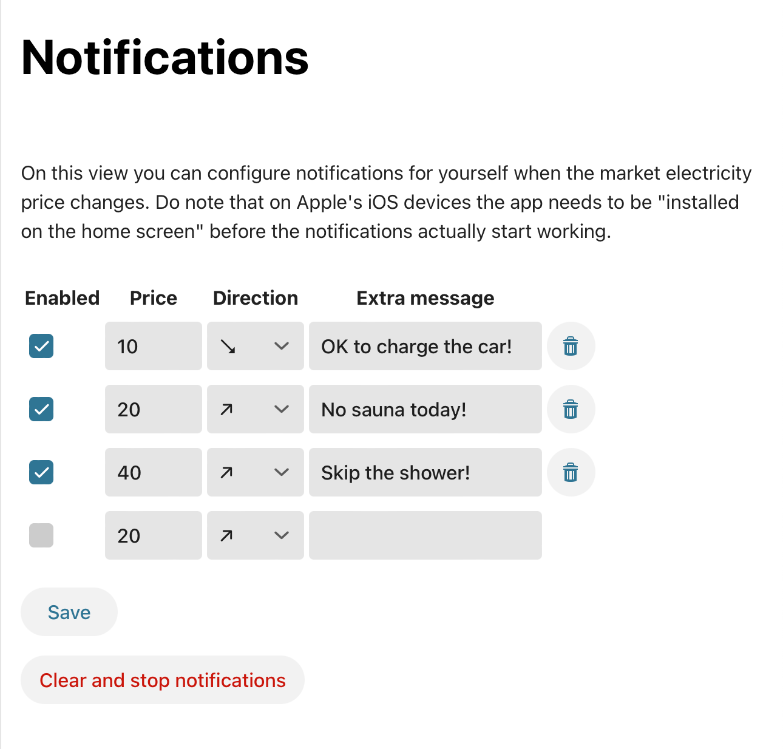Delete the "No sauna today!" notification row
The height and width of the screenshot is (749, 783).
point(571,409)
